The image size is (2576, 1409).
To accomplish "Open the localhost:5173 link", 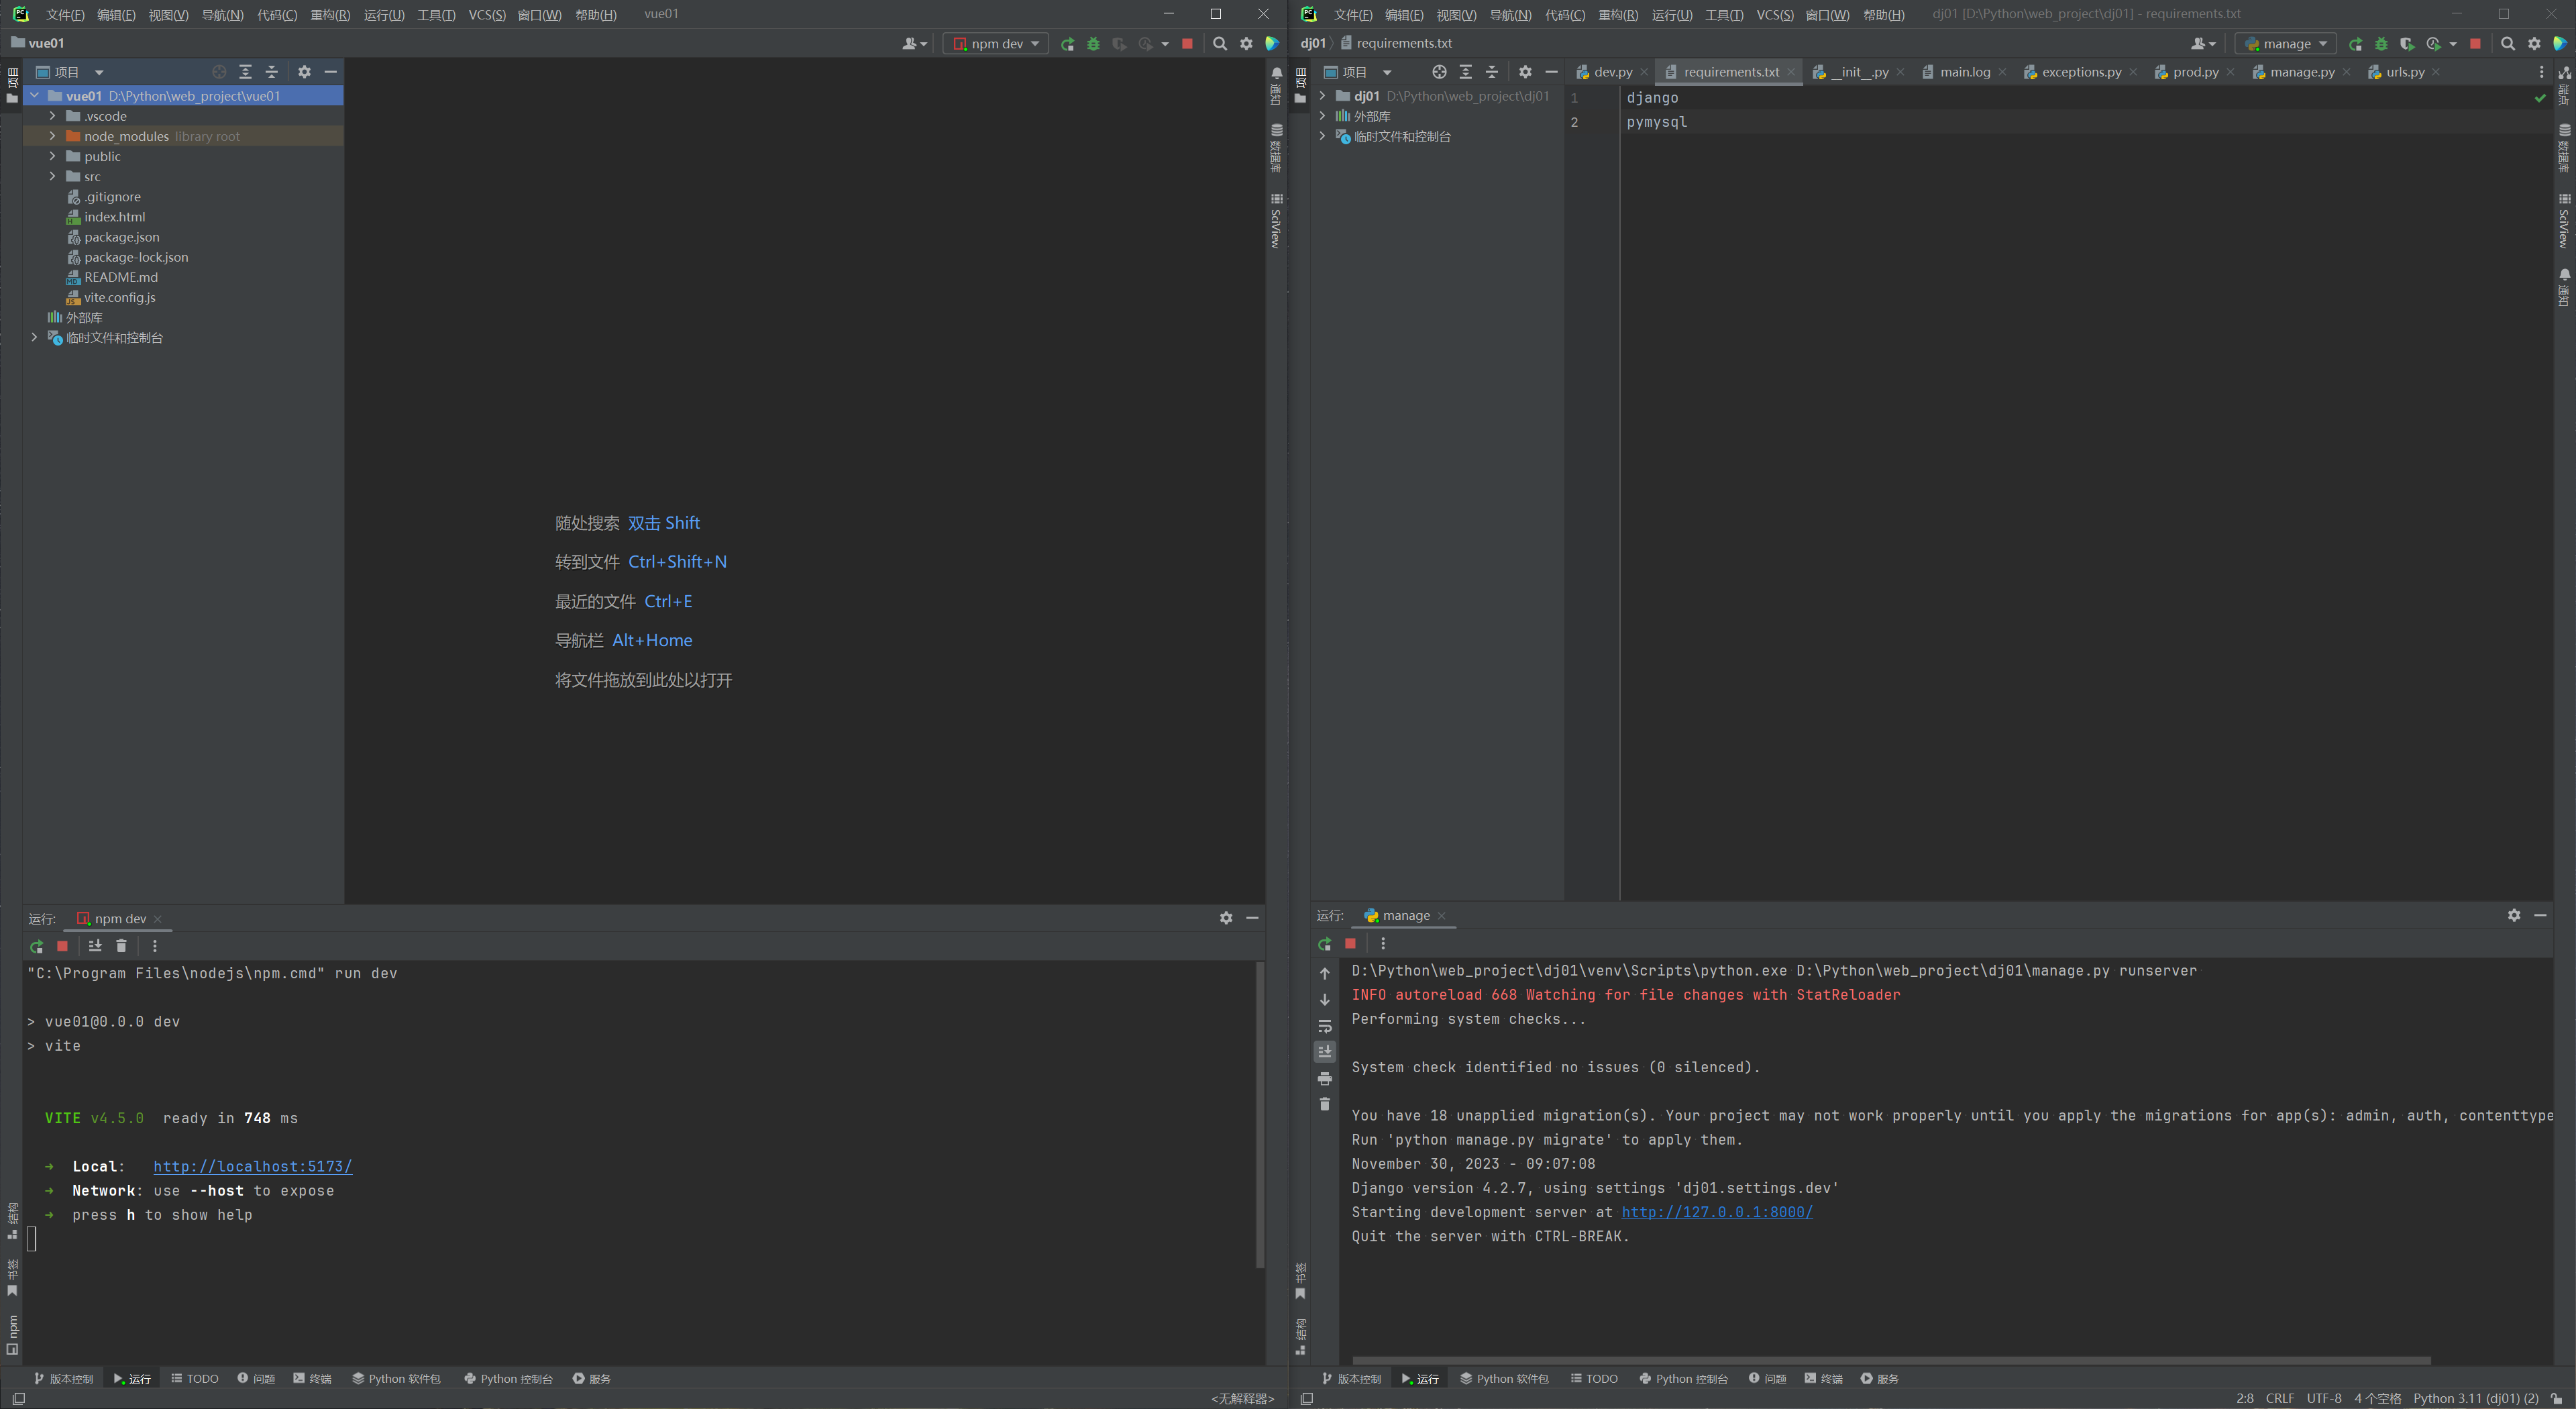I will pyautogui.click(x=252, y=1166).
